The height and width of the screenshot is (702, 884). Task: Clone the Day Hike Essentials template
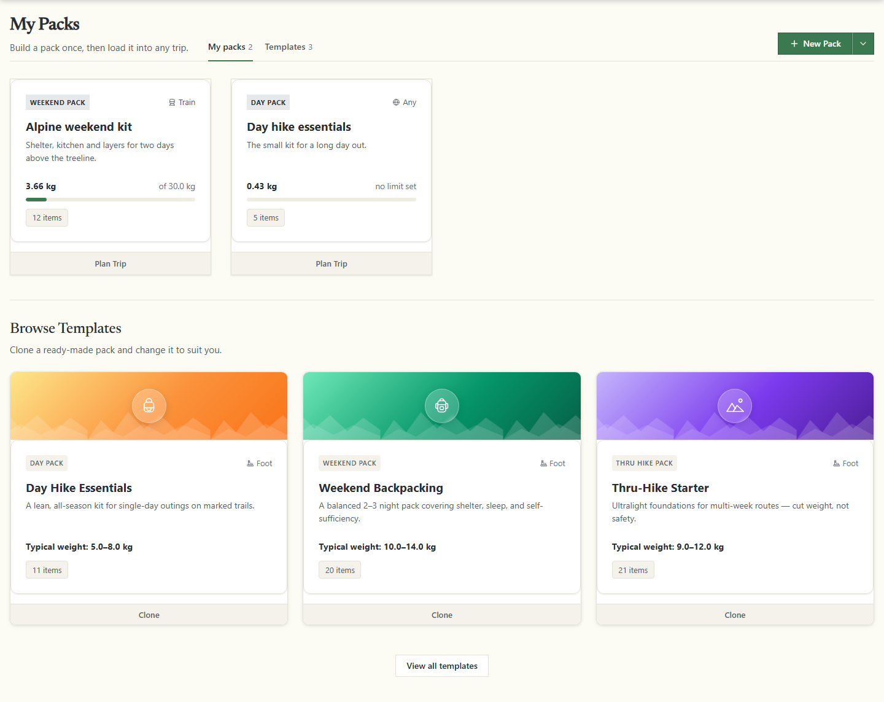pyautogui.click(x=149, y=615)
